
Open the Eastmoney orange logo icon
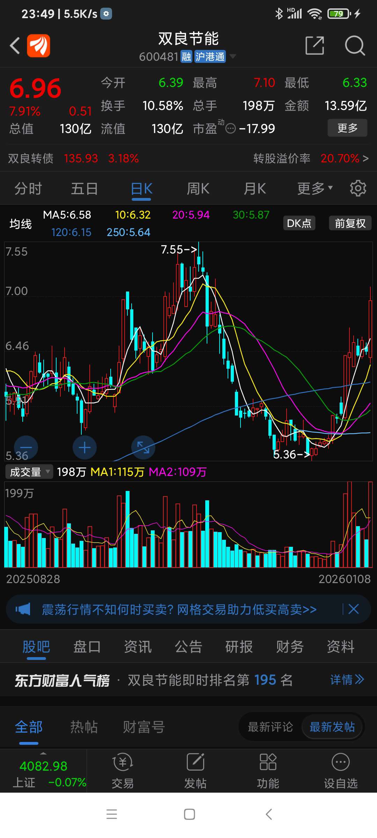(x=39, y=45)
